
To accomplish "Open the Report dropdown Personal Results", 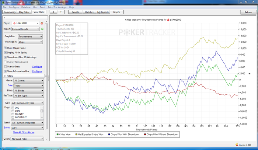I will click(x=25, y=29).
